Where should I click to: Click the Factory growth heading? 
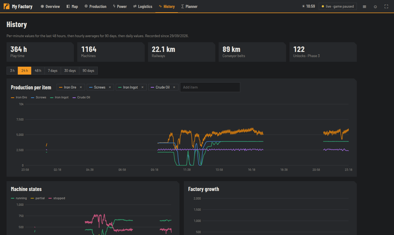[204, 189]
